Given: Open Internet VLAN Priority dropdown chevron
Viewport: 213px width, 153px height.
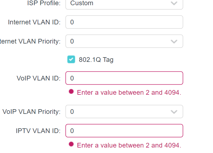Looking at the screenshot, I should pyautogui.click(x=174, y=42).
